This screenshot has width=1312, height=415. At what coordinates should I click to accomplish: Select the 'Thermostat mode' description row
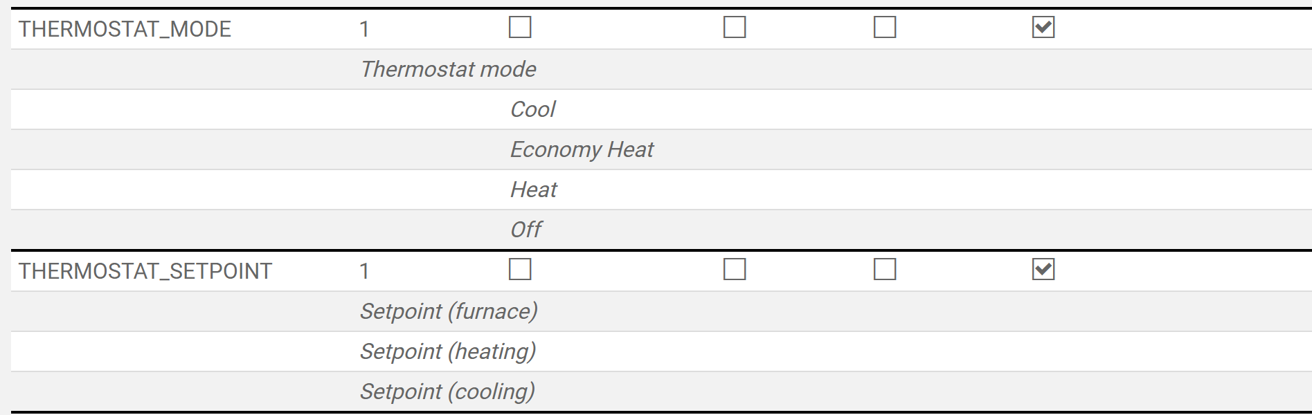[x=449, y=69]
